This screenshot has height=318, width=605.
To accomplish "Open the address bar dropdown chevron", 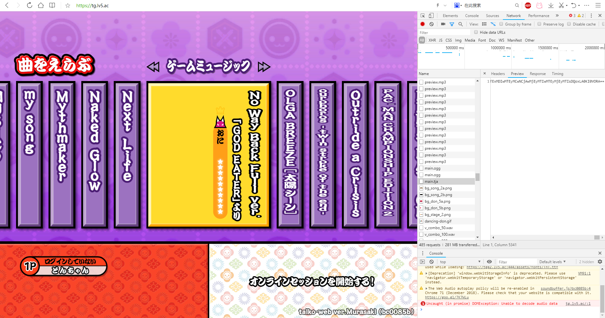I will (445, 5).
